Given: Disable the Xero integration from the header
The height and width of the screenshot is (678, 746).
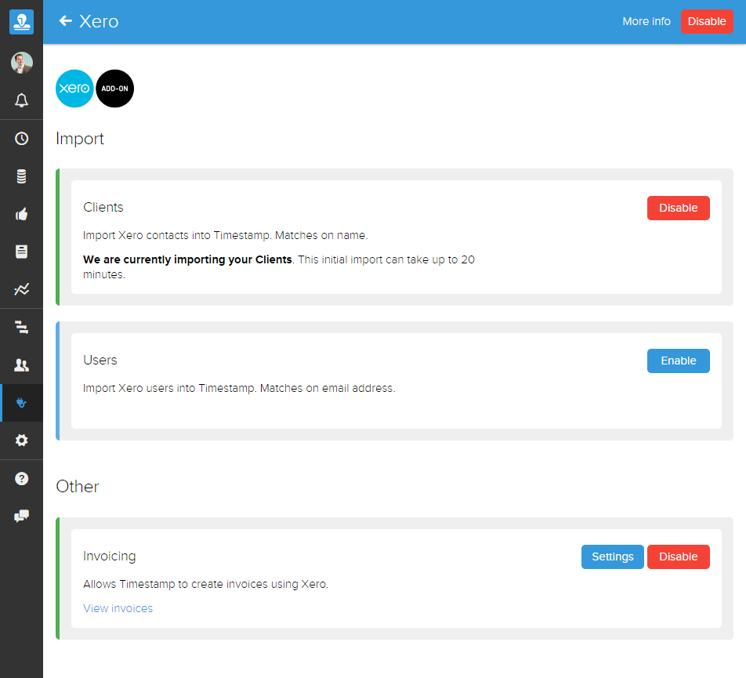Looking at the screenshot, I should tap(707, 21).
